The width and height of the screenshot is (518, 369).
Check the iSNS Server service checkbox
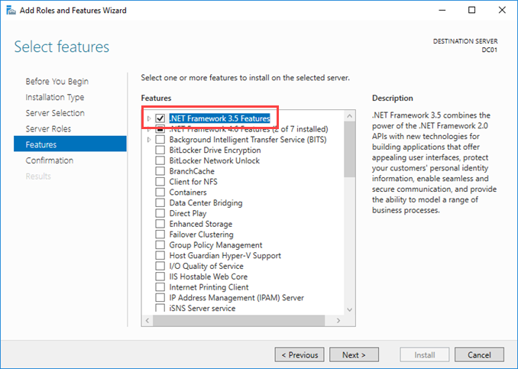click(x=160, y=308)
